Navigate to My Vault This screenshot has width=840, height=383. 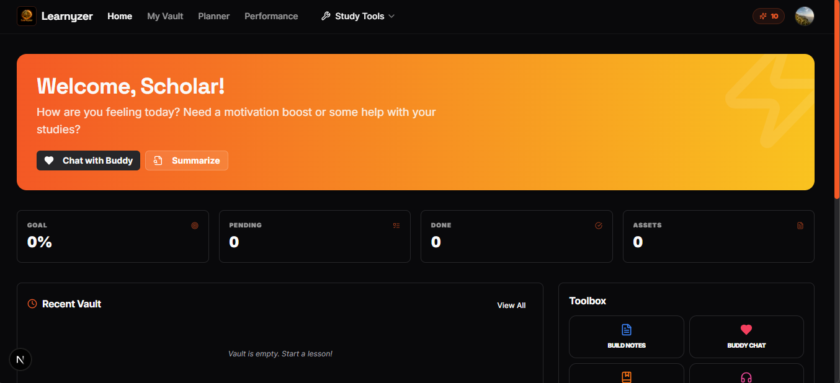pyautogui.click(x=164, y=16)
